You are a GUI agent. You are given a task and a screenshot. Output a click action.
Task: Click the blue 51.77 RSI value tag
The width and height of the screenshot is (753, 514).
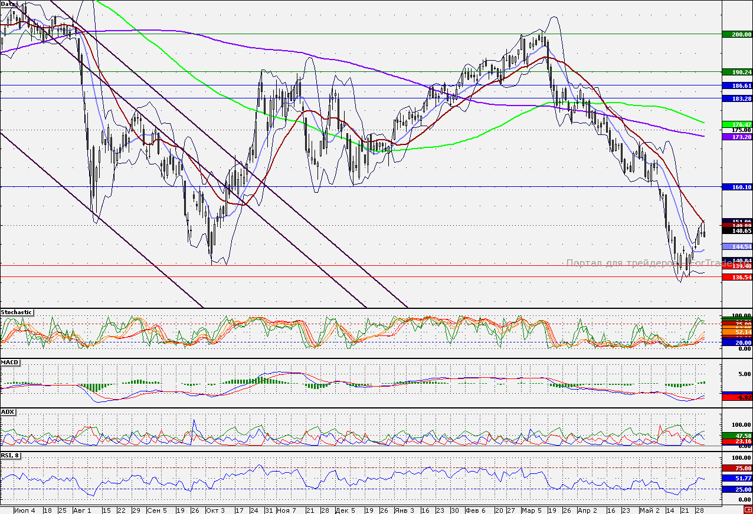(737, 478)
